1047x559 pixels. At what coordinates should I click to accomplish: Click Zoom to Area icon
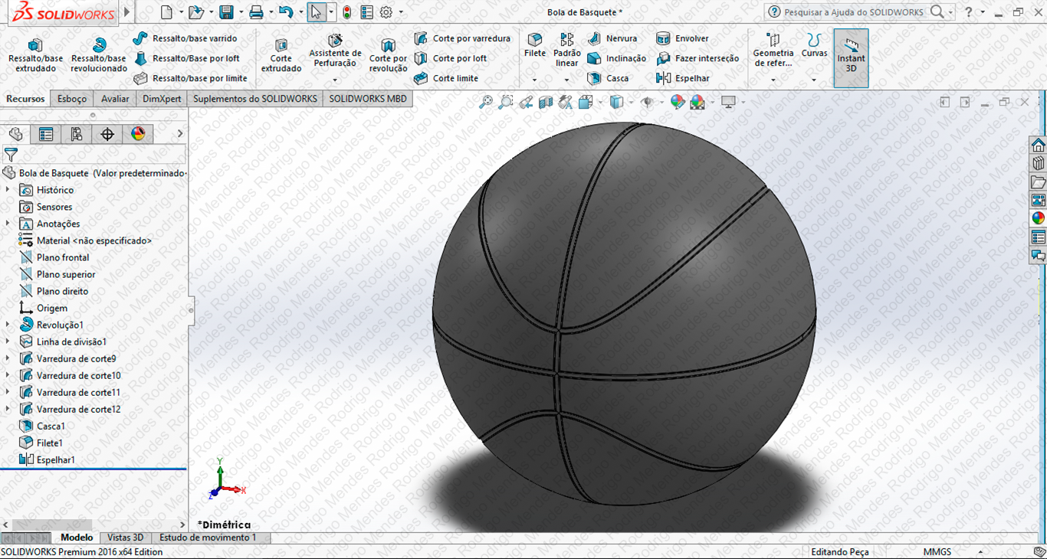pos(505,102)
